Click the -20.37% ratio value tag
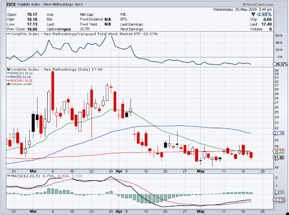Image resolution: width=289 pixels, height=215 pixels. 280,64
